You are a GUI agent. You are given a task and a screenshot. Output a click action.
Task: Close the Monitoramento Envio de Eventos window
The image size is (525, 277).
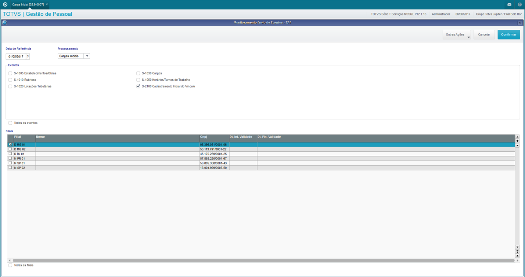519,23
